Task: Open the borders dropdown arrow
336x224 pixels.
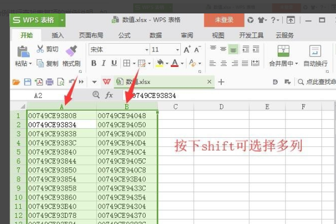Action: point(134,63)
